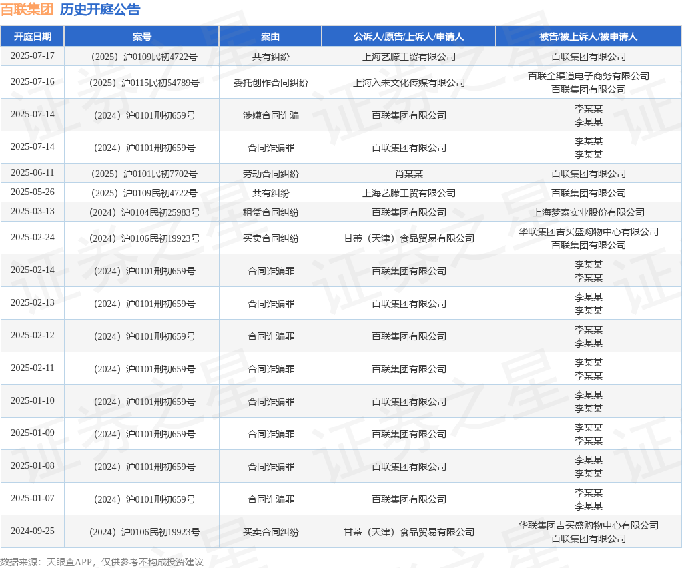
Task: Select the 被告/被上诉人/被申请人 column header
Action: point(588,37)
